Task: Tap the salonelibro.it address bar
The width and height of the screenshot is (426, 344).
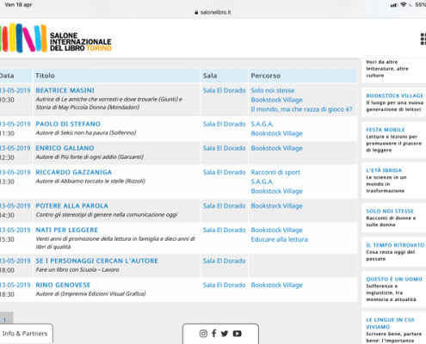Action: (x=213, y=12)
